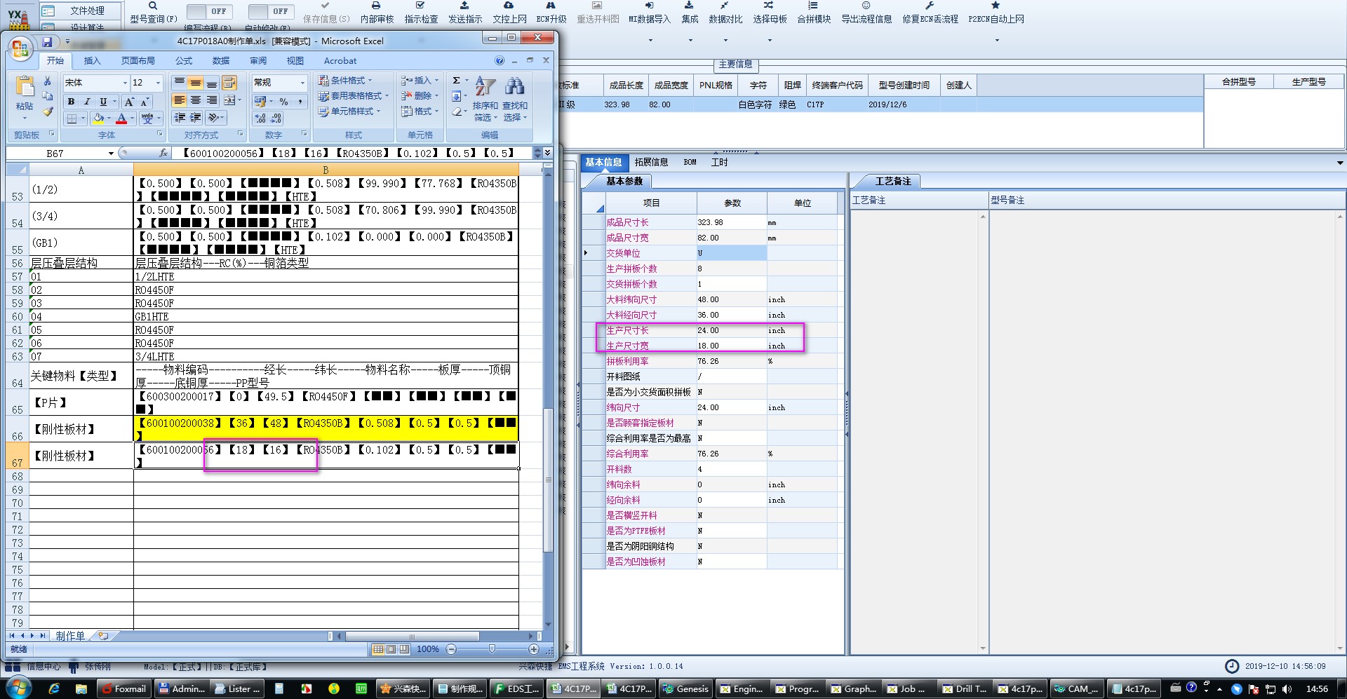This screenshot has height=699, width=1347.
Task: Switch to Page Break Preview in the status bar
Action: [404, 649]
